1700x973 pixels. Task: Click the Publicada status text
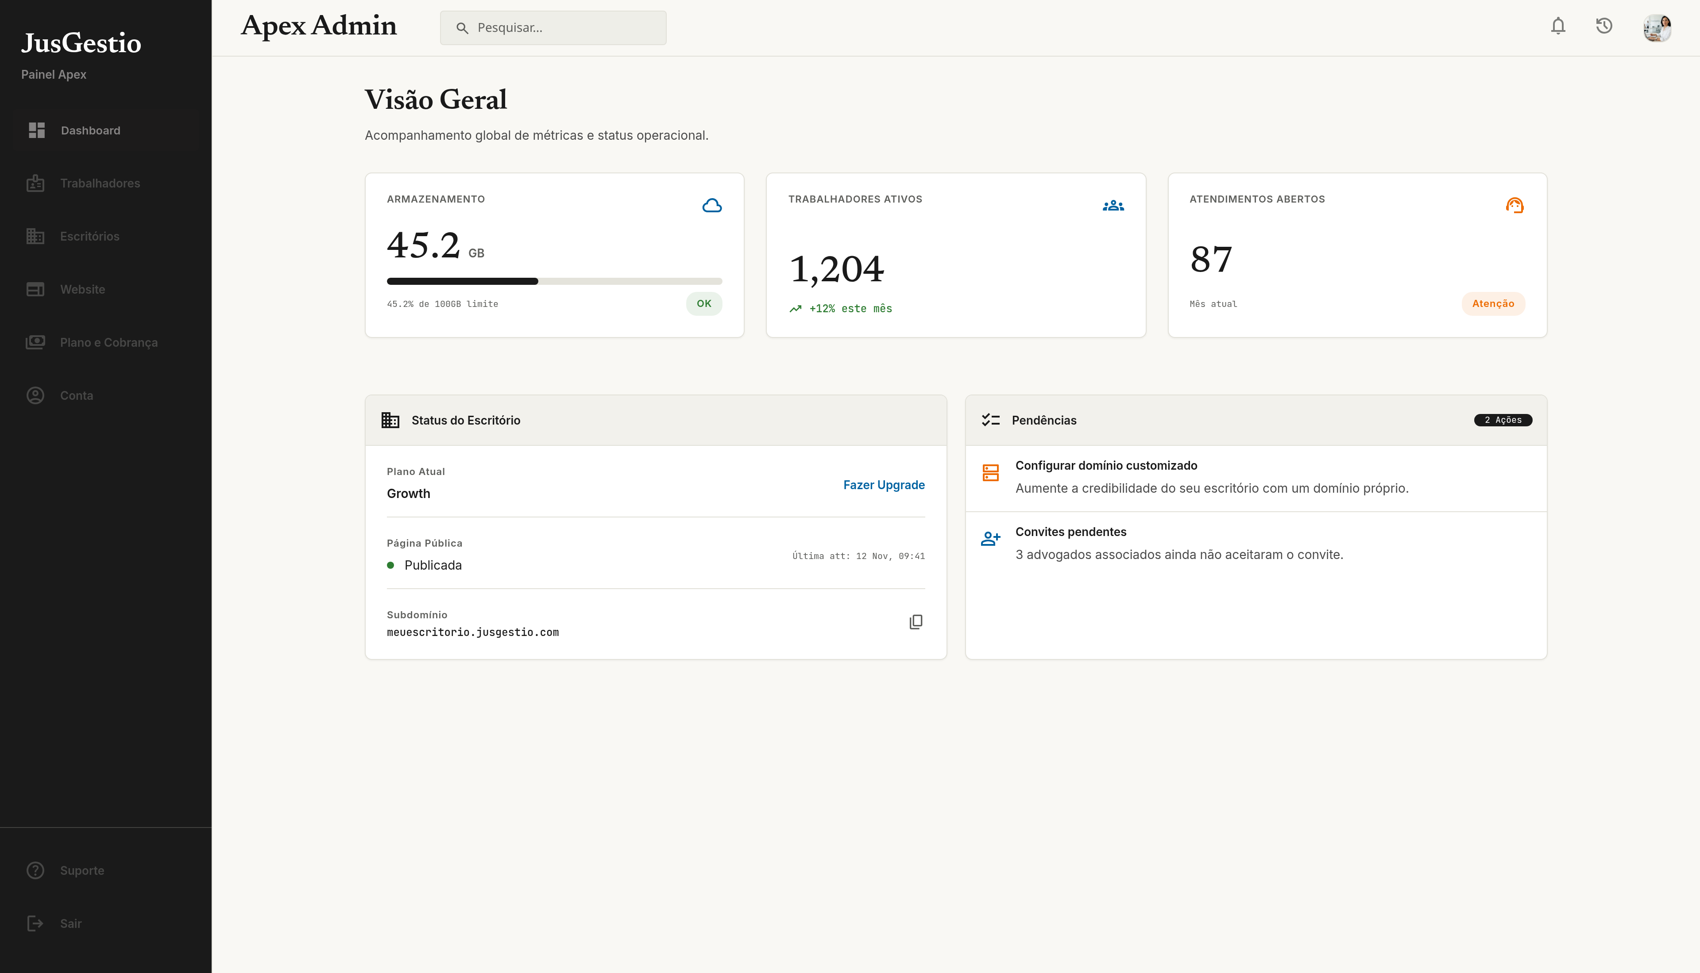pos(433,565)
